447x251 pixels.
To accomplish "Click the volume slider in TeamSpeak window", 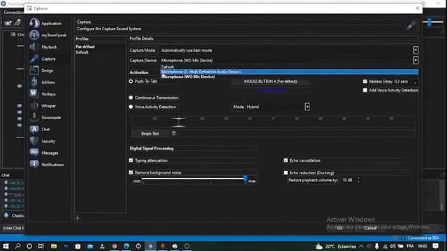I will tap(429, 22).
